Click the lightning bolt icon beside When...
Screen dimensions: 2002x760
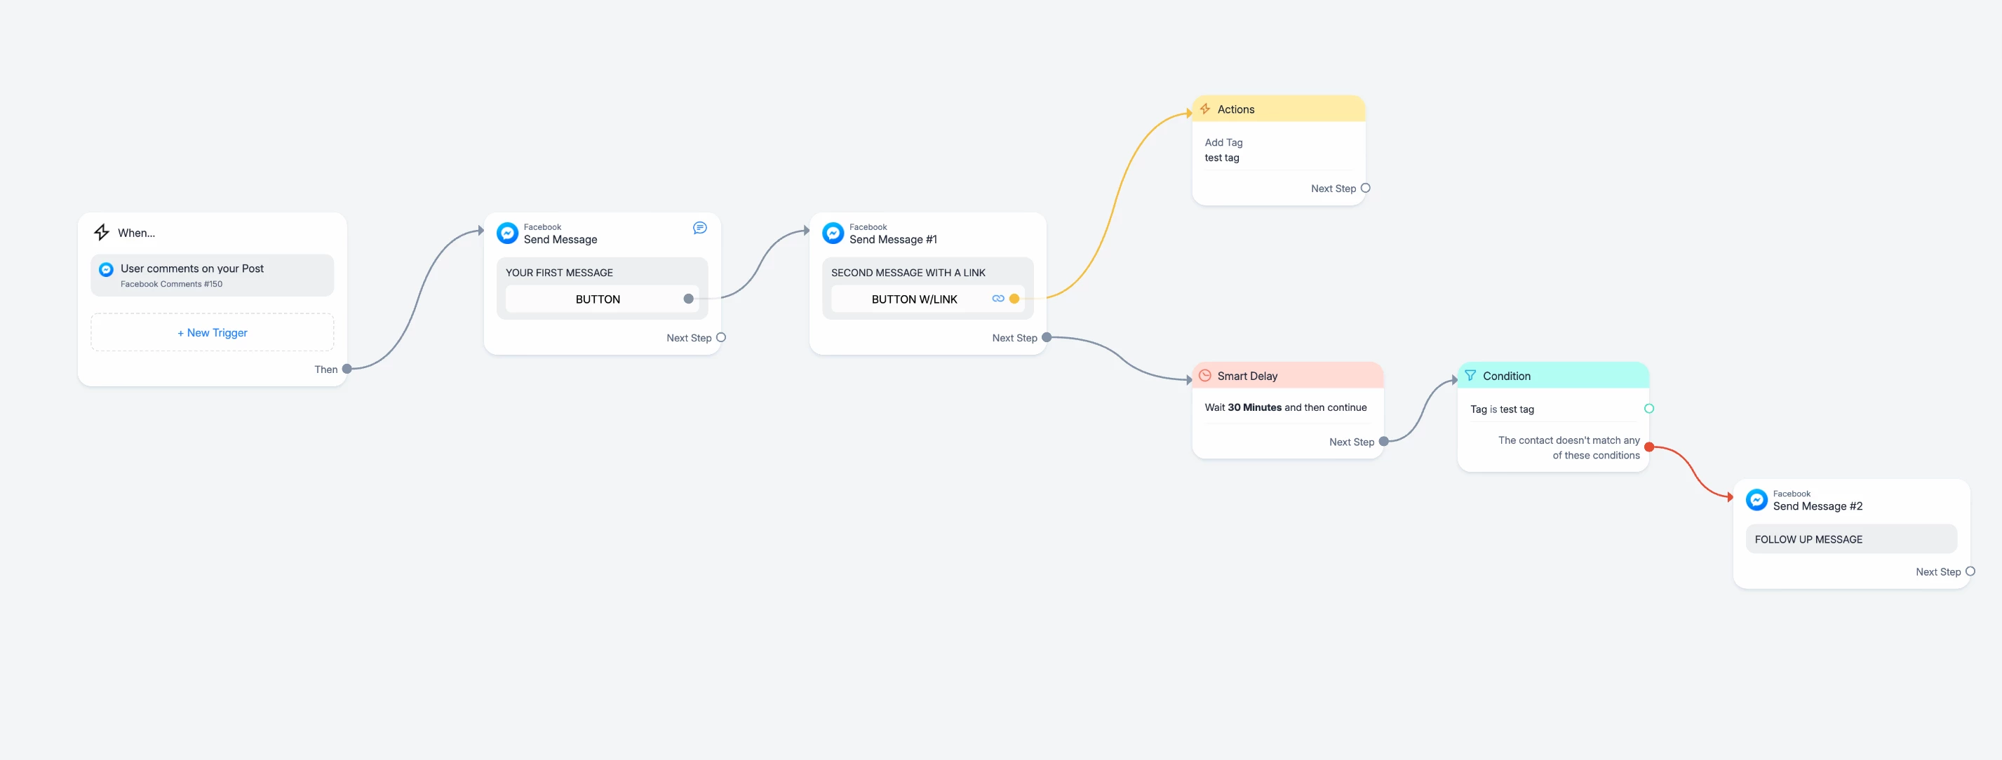(102, 232)
